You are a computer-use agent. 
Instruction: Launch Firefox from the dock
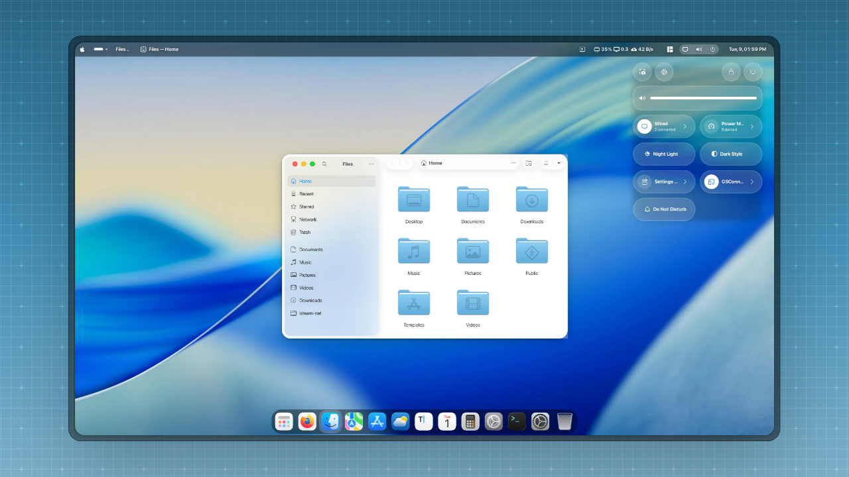307,421
